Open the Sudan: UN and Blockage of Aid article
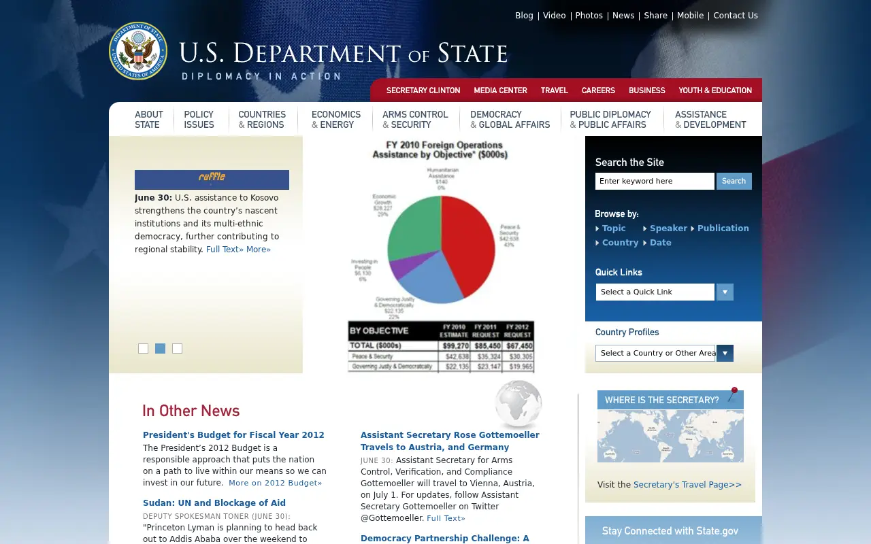The image size is (871, 544). [x=214, y=503]
